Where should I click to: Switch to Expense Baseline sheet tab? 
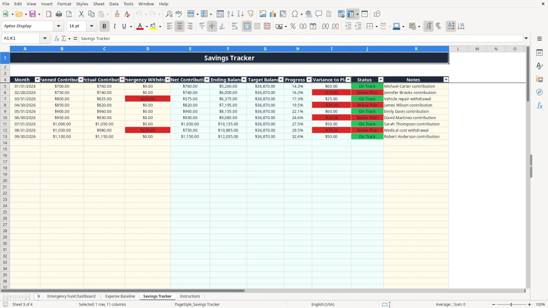point(120,297)
